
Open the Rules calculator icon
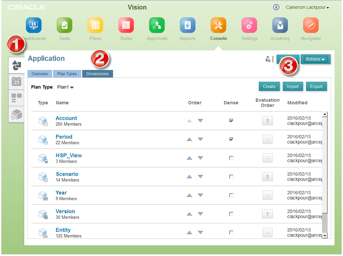[x=126, y=25]
